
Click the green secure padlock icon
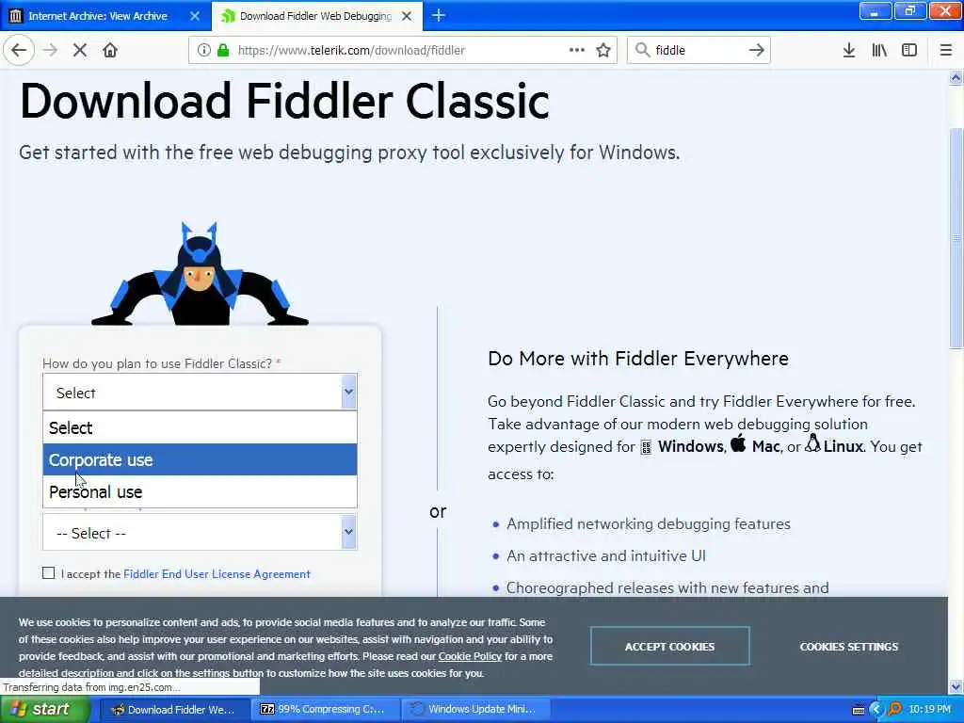coord(223,50)
